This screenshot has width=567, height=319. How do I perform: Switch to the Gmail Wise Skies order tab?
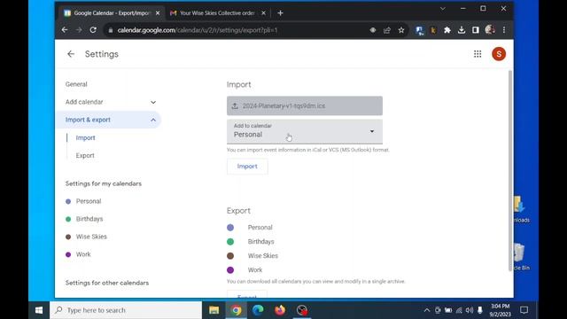tap(218, 13)
